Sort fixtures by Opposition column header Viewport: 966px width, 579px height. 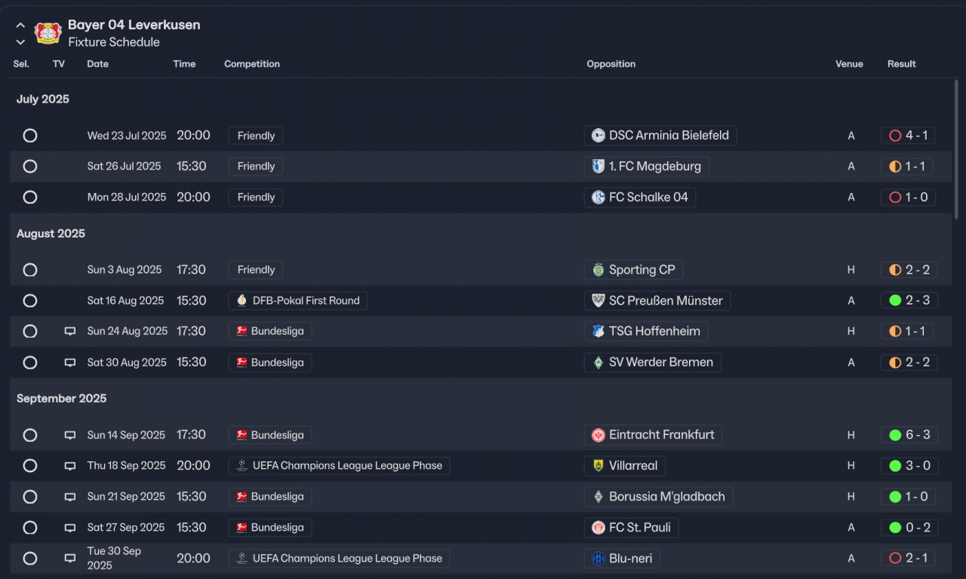(x=611, y=64)
